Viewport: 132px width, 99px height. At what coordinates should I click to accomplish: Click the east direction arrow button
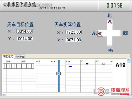(x=100, y=33)
